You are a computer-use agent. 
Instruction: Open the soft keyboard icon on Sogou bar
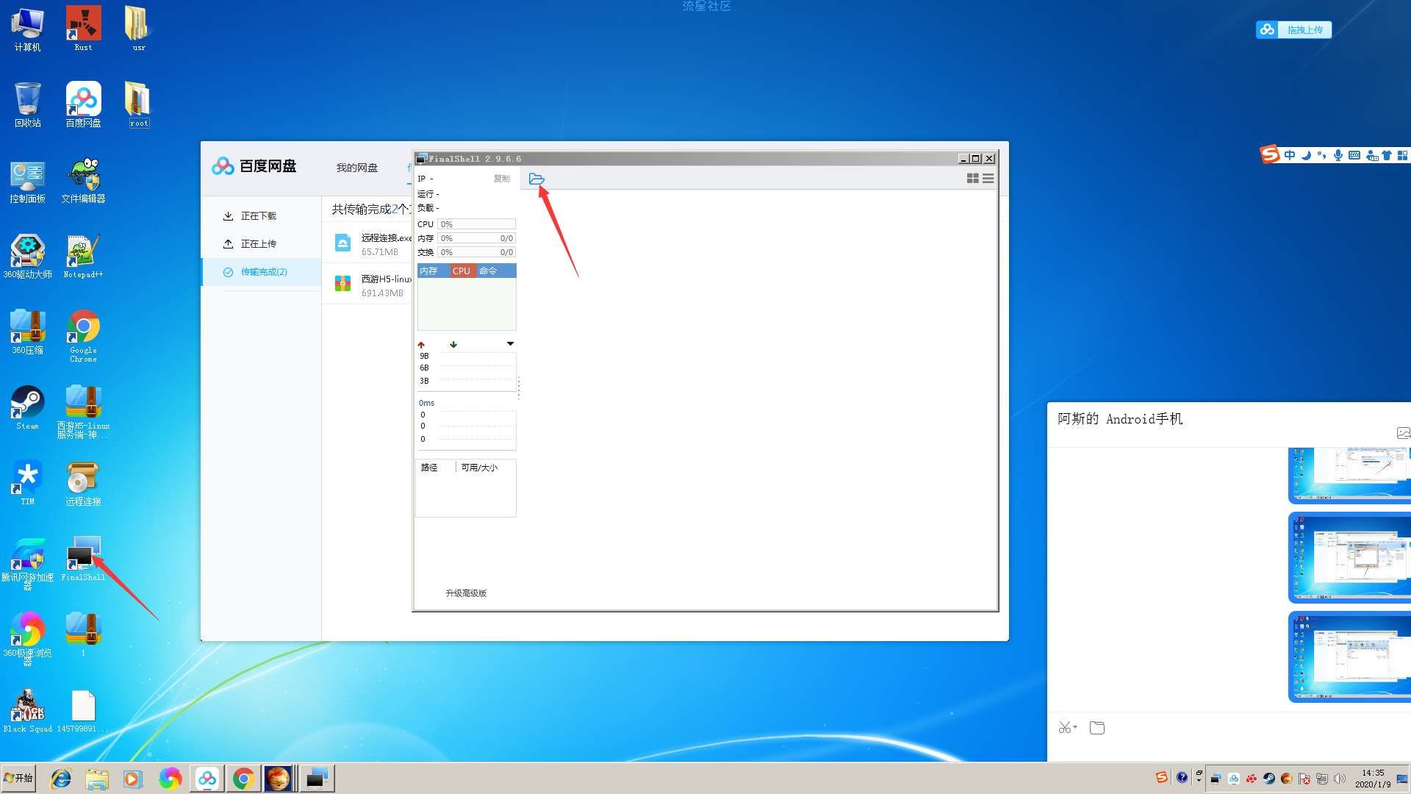click(1354, 155)
